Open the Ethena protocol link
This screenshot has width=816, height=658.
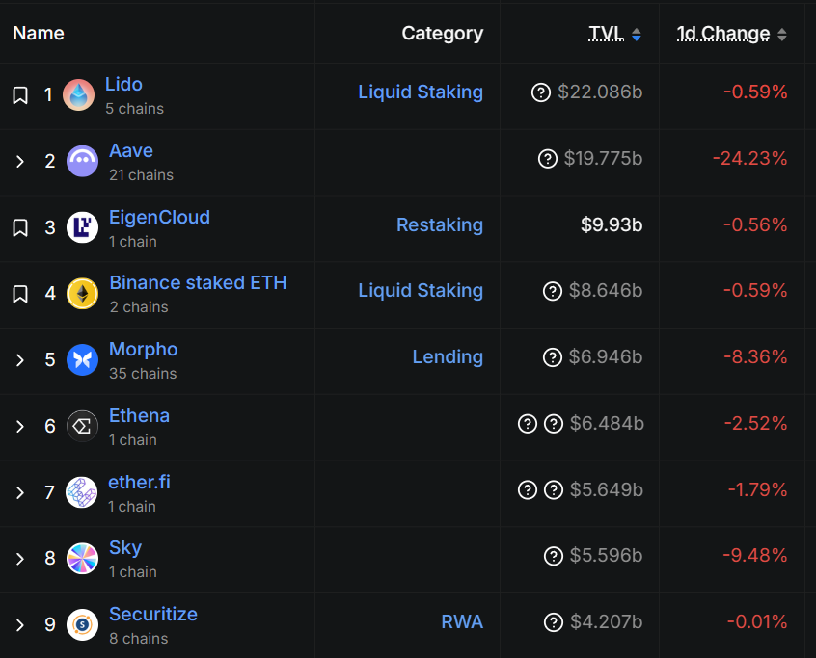click(140, 416)
